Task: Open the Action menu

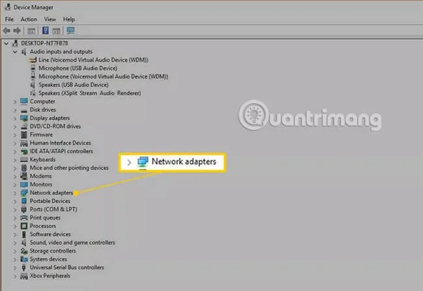Action: [29, 19]
